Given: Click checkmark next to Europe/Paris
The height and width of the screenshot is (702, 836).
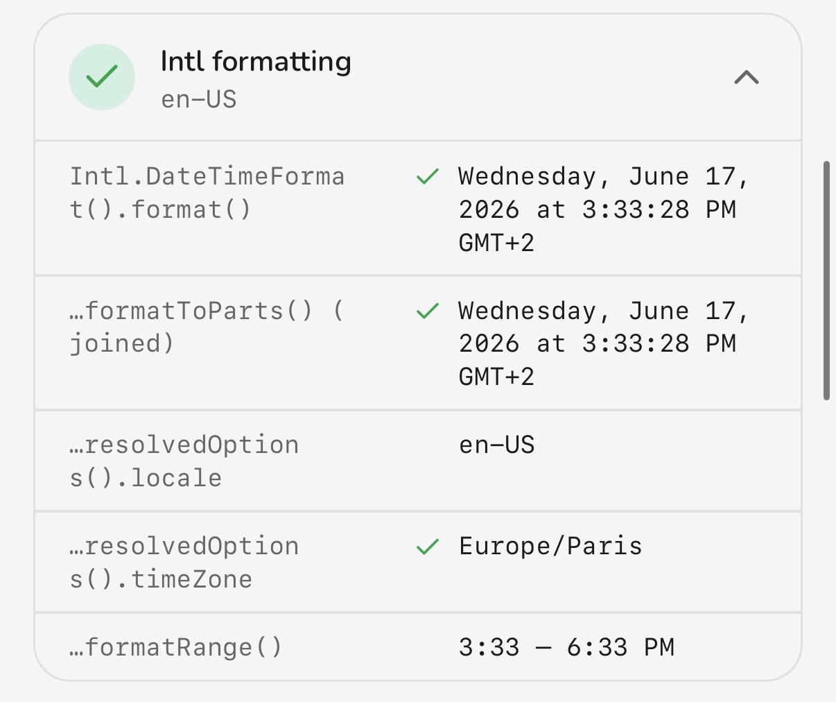Looking at the screenshot, I should pos(428,547).
